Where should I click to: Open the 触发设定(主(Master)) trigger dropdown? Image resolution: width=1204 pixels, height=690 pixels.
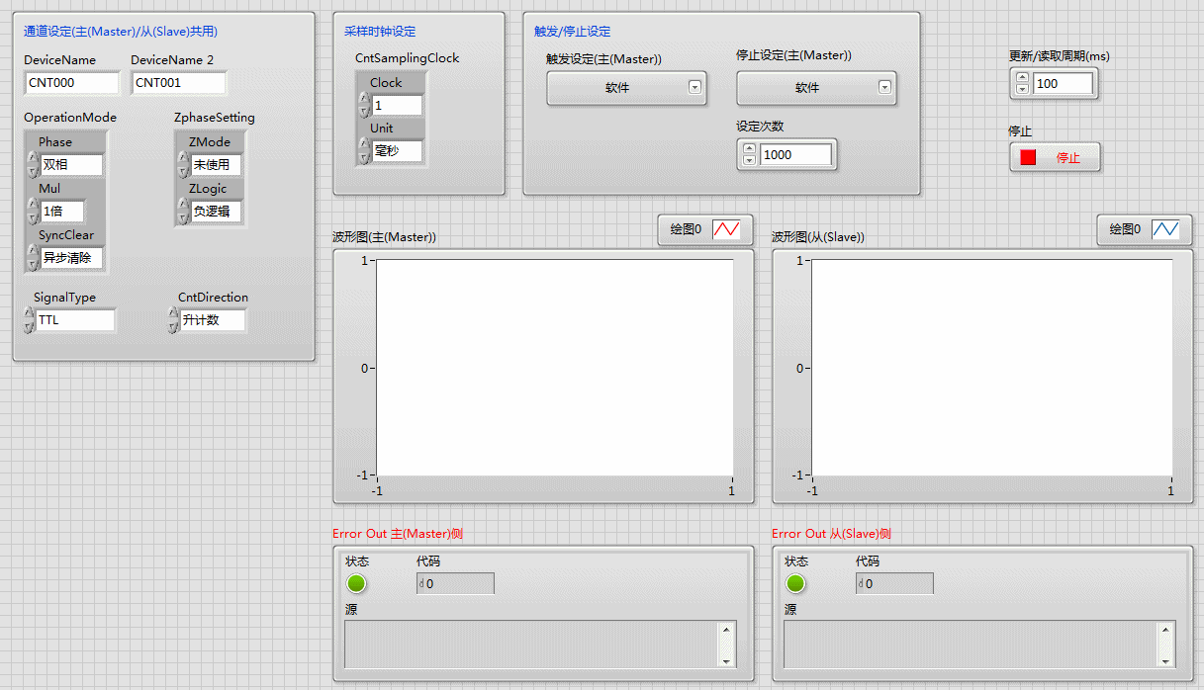pyautogui.click(x=625, y=88)
